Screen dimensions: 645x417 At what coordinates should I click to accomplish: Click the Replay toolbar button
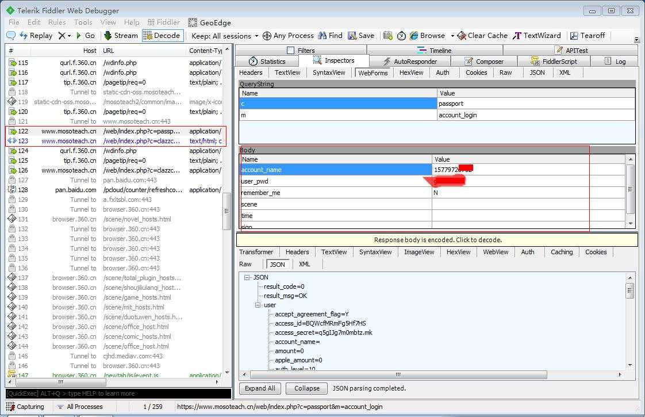(36, 36)
